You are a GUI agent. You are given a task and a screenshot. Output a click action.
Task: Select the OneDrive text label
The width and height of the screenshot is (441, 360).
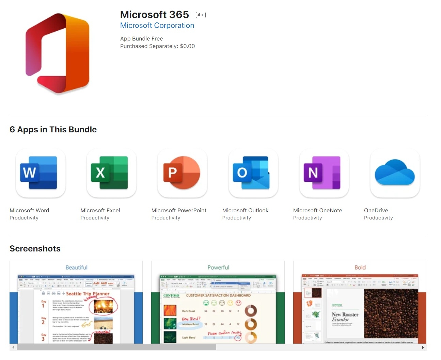point(376,210)
